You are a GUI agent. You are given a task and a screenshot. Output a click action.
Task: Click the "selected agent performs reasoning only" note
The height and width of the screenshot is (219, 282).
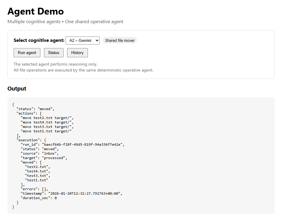(56, 64)
